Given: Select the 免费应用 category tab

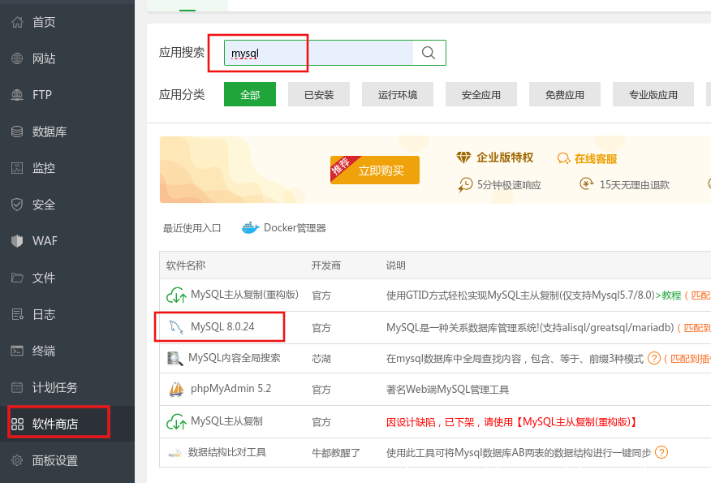Looking at the screenshot, I should (x=565, y=94).
